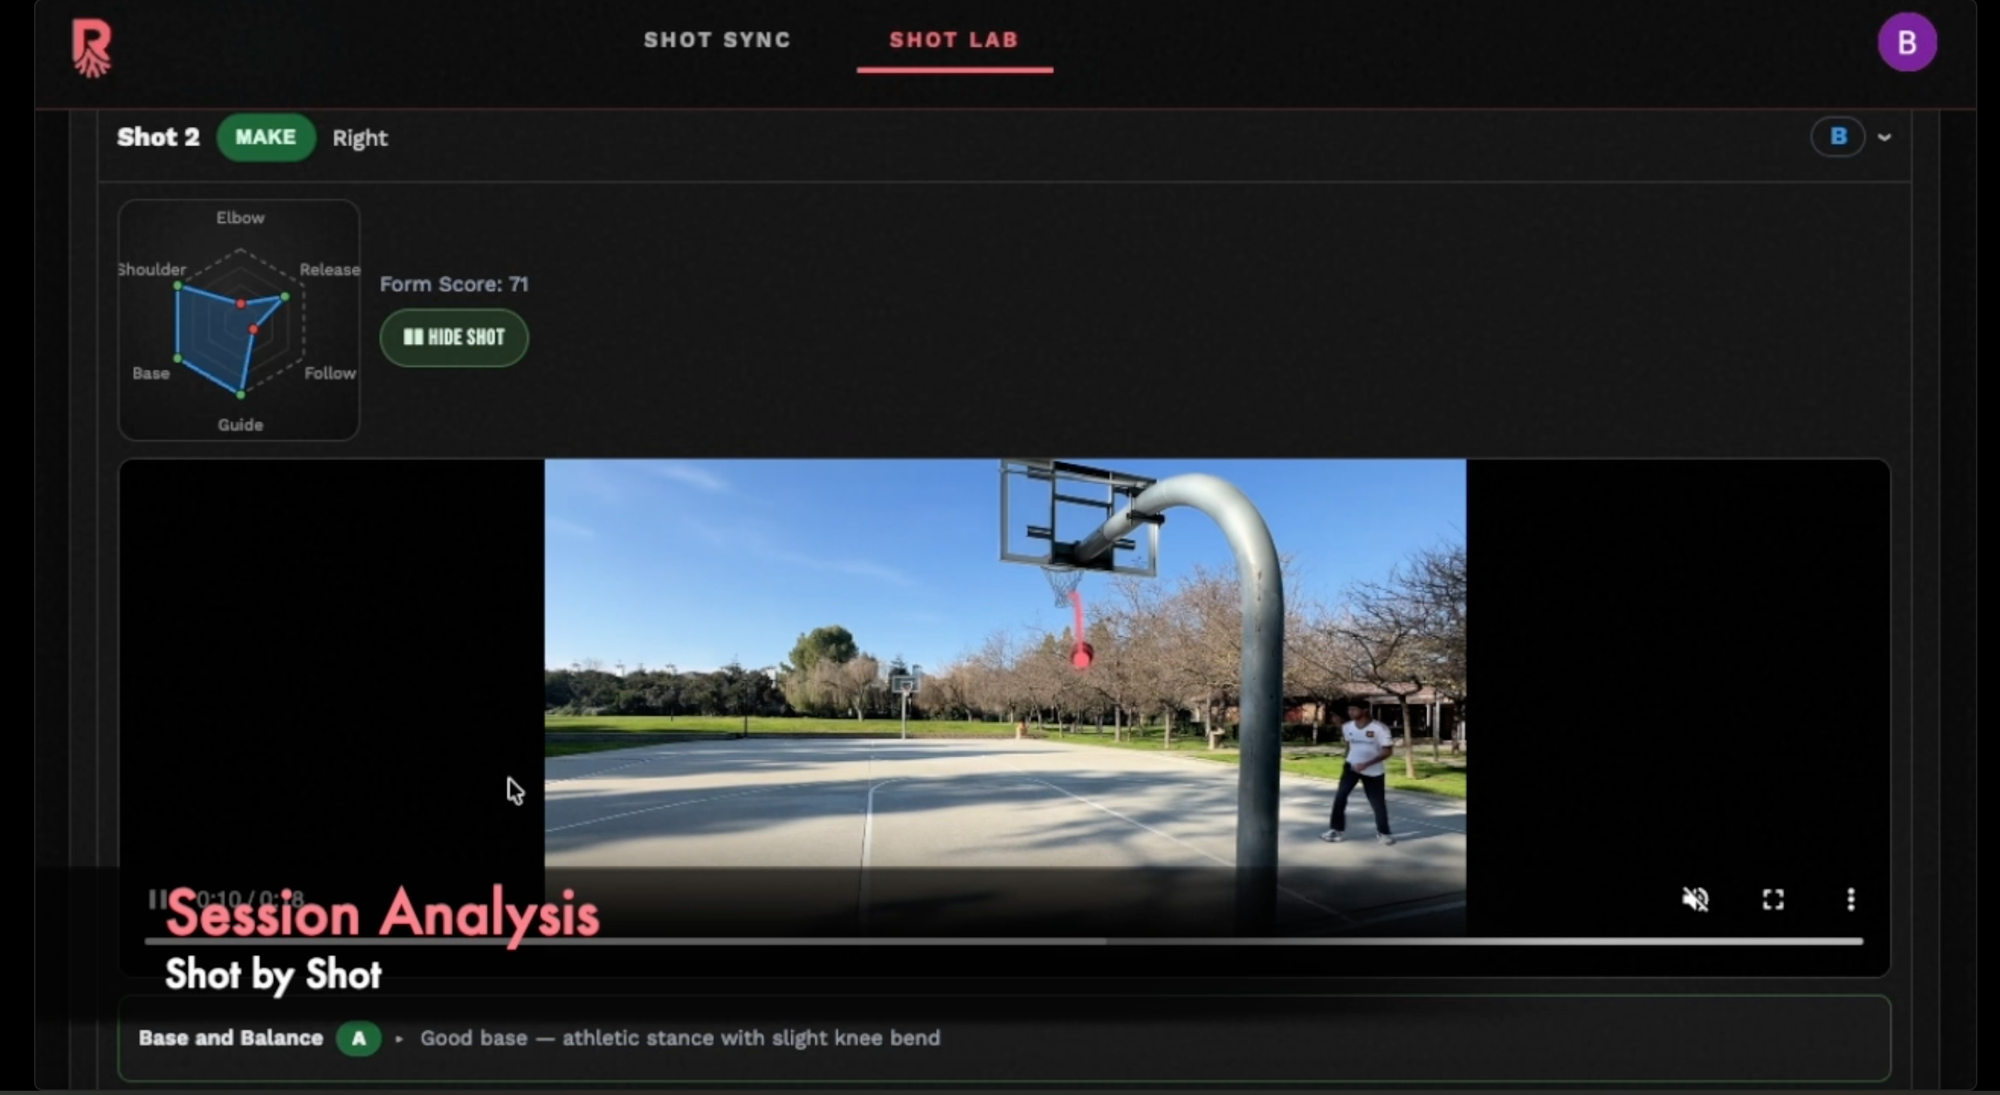This screenshot has height=1095, width=2000.
Task: Open the purple B profile avatar
Action: pos(1906,43)
